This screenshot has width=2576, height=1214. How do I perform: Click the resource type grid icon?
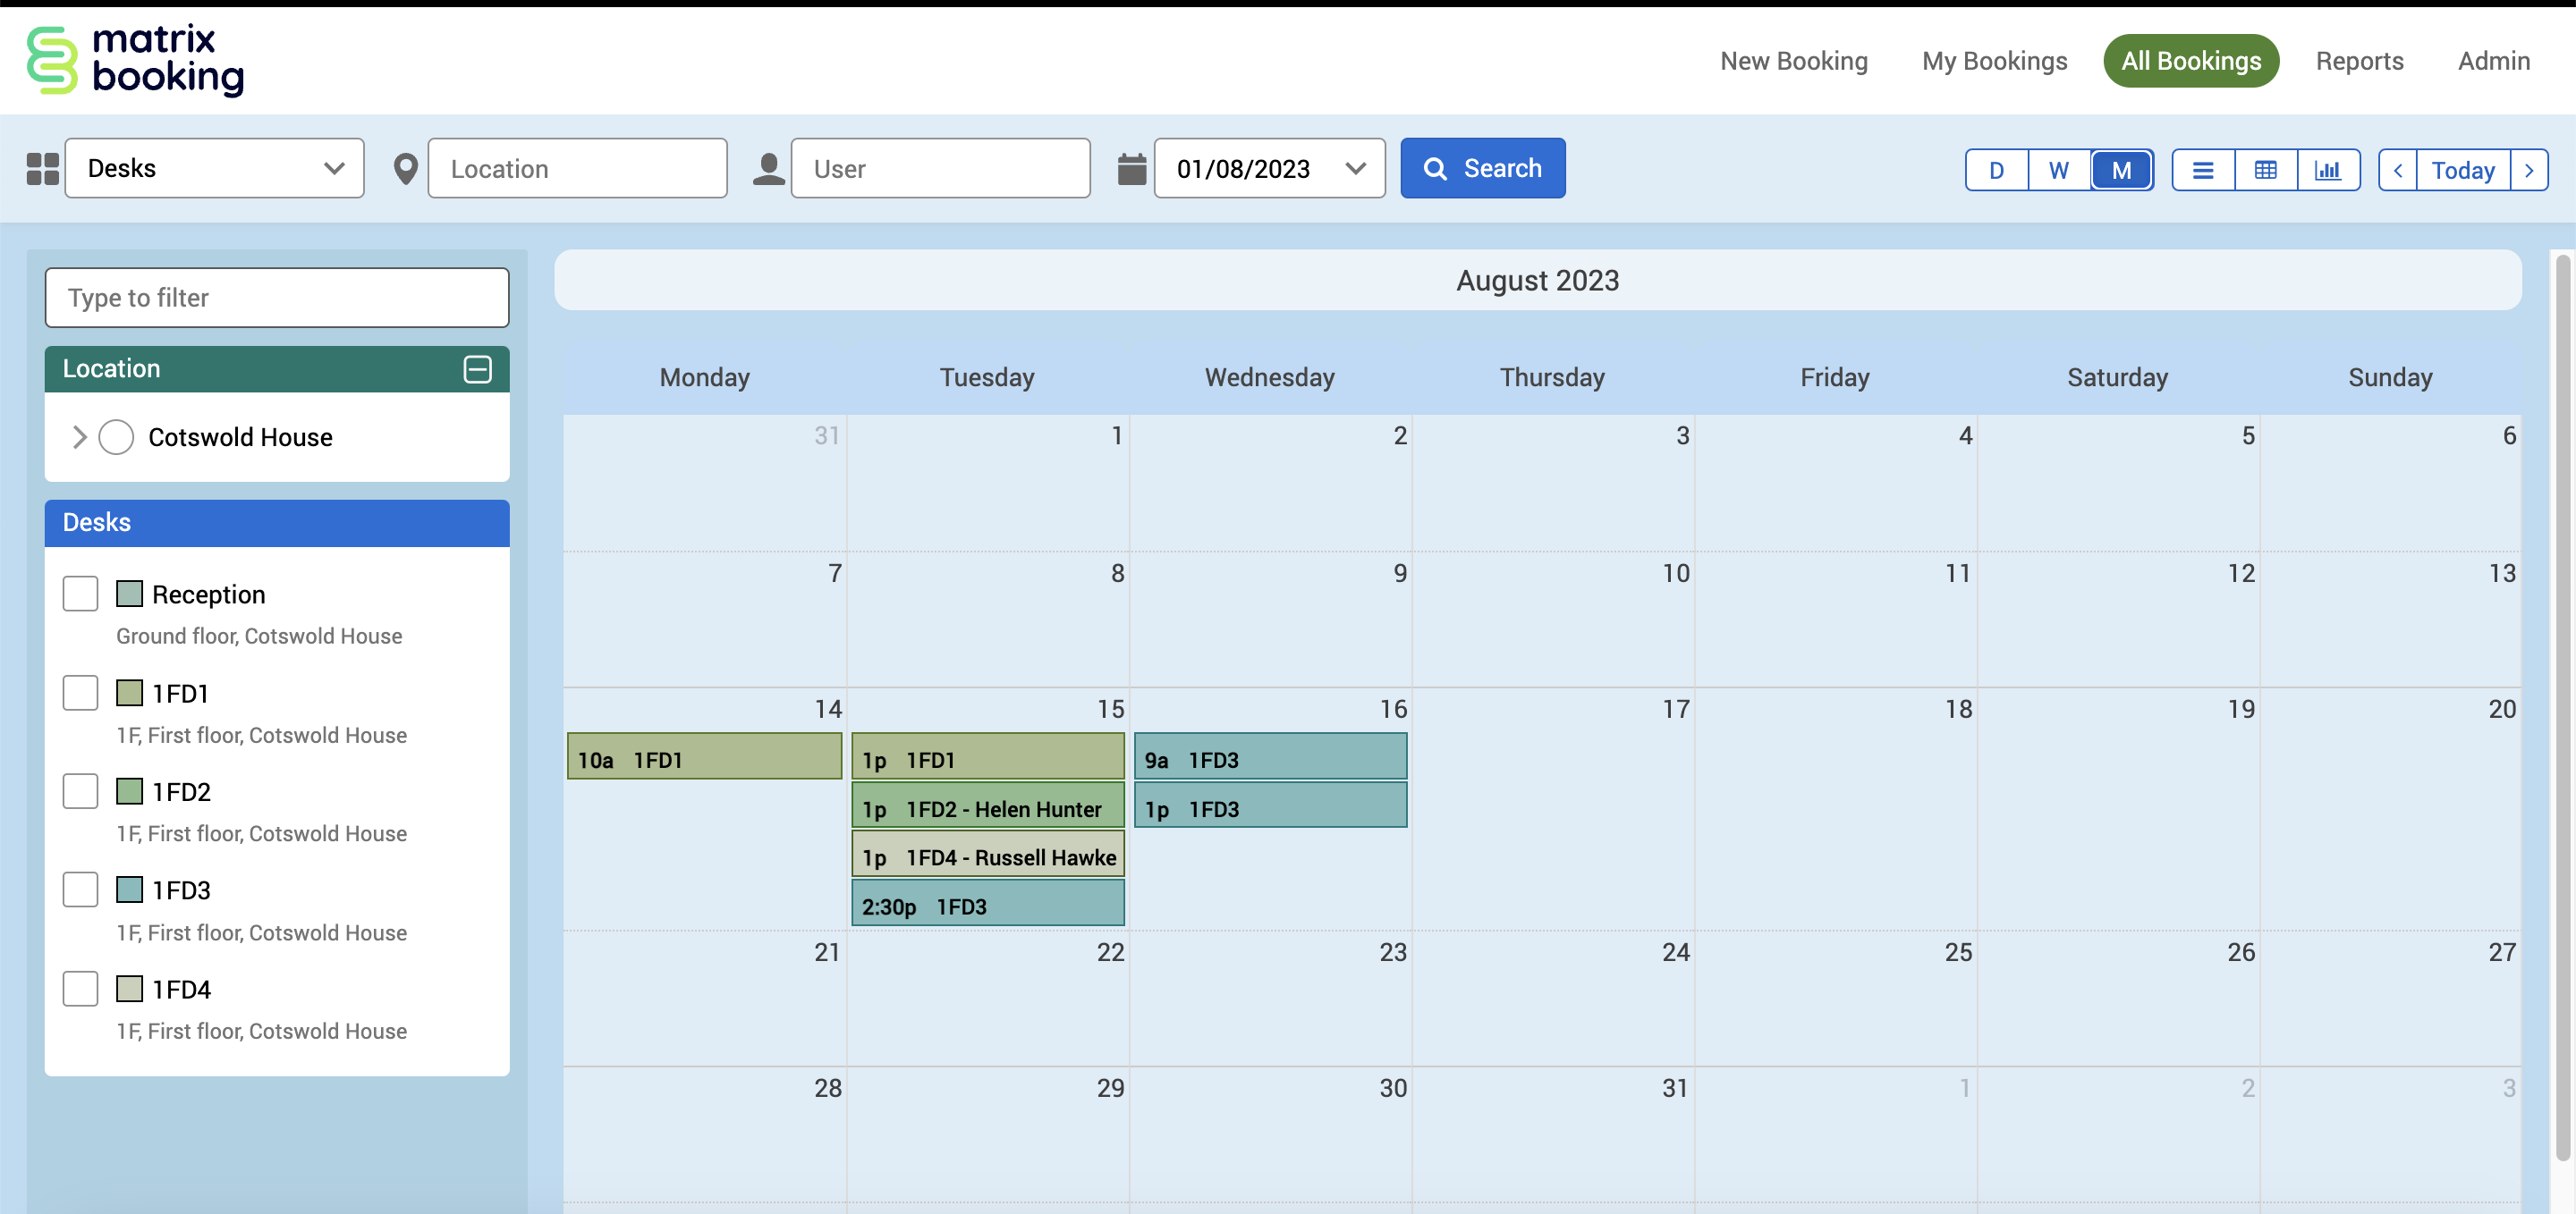[x=42, y=169]
